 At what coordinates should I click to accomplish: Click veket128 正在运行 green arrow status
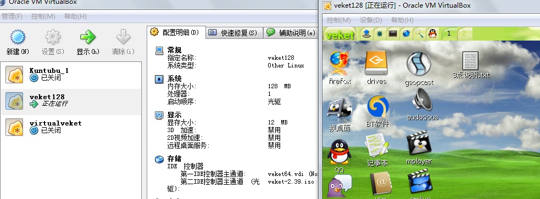34,104
